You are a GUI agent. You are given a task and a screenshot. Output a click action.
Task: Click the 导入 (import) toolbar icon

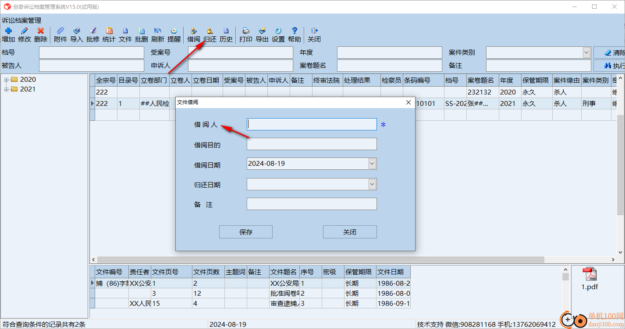[x=77, y=35]
